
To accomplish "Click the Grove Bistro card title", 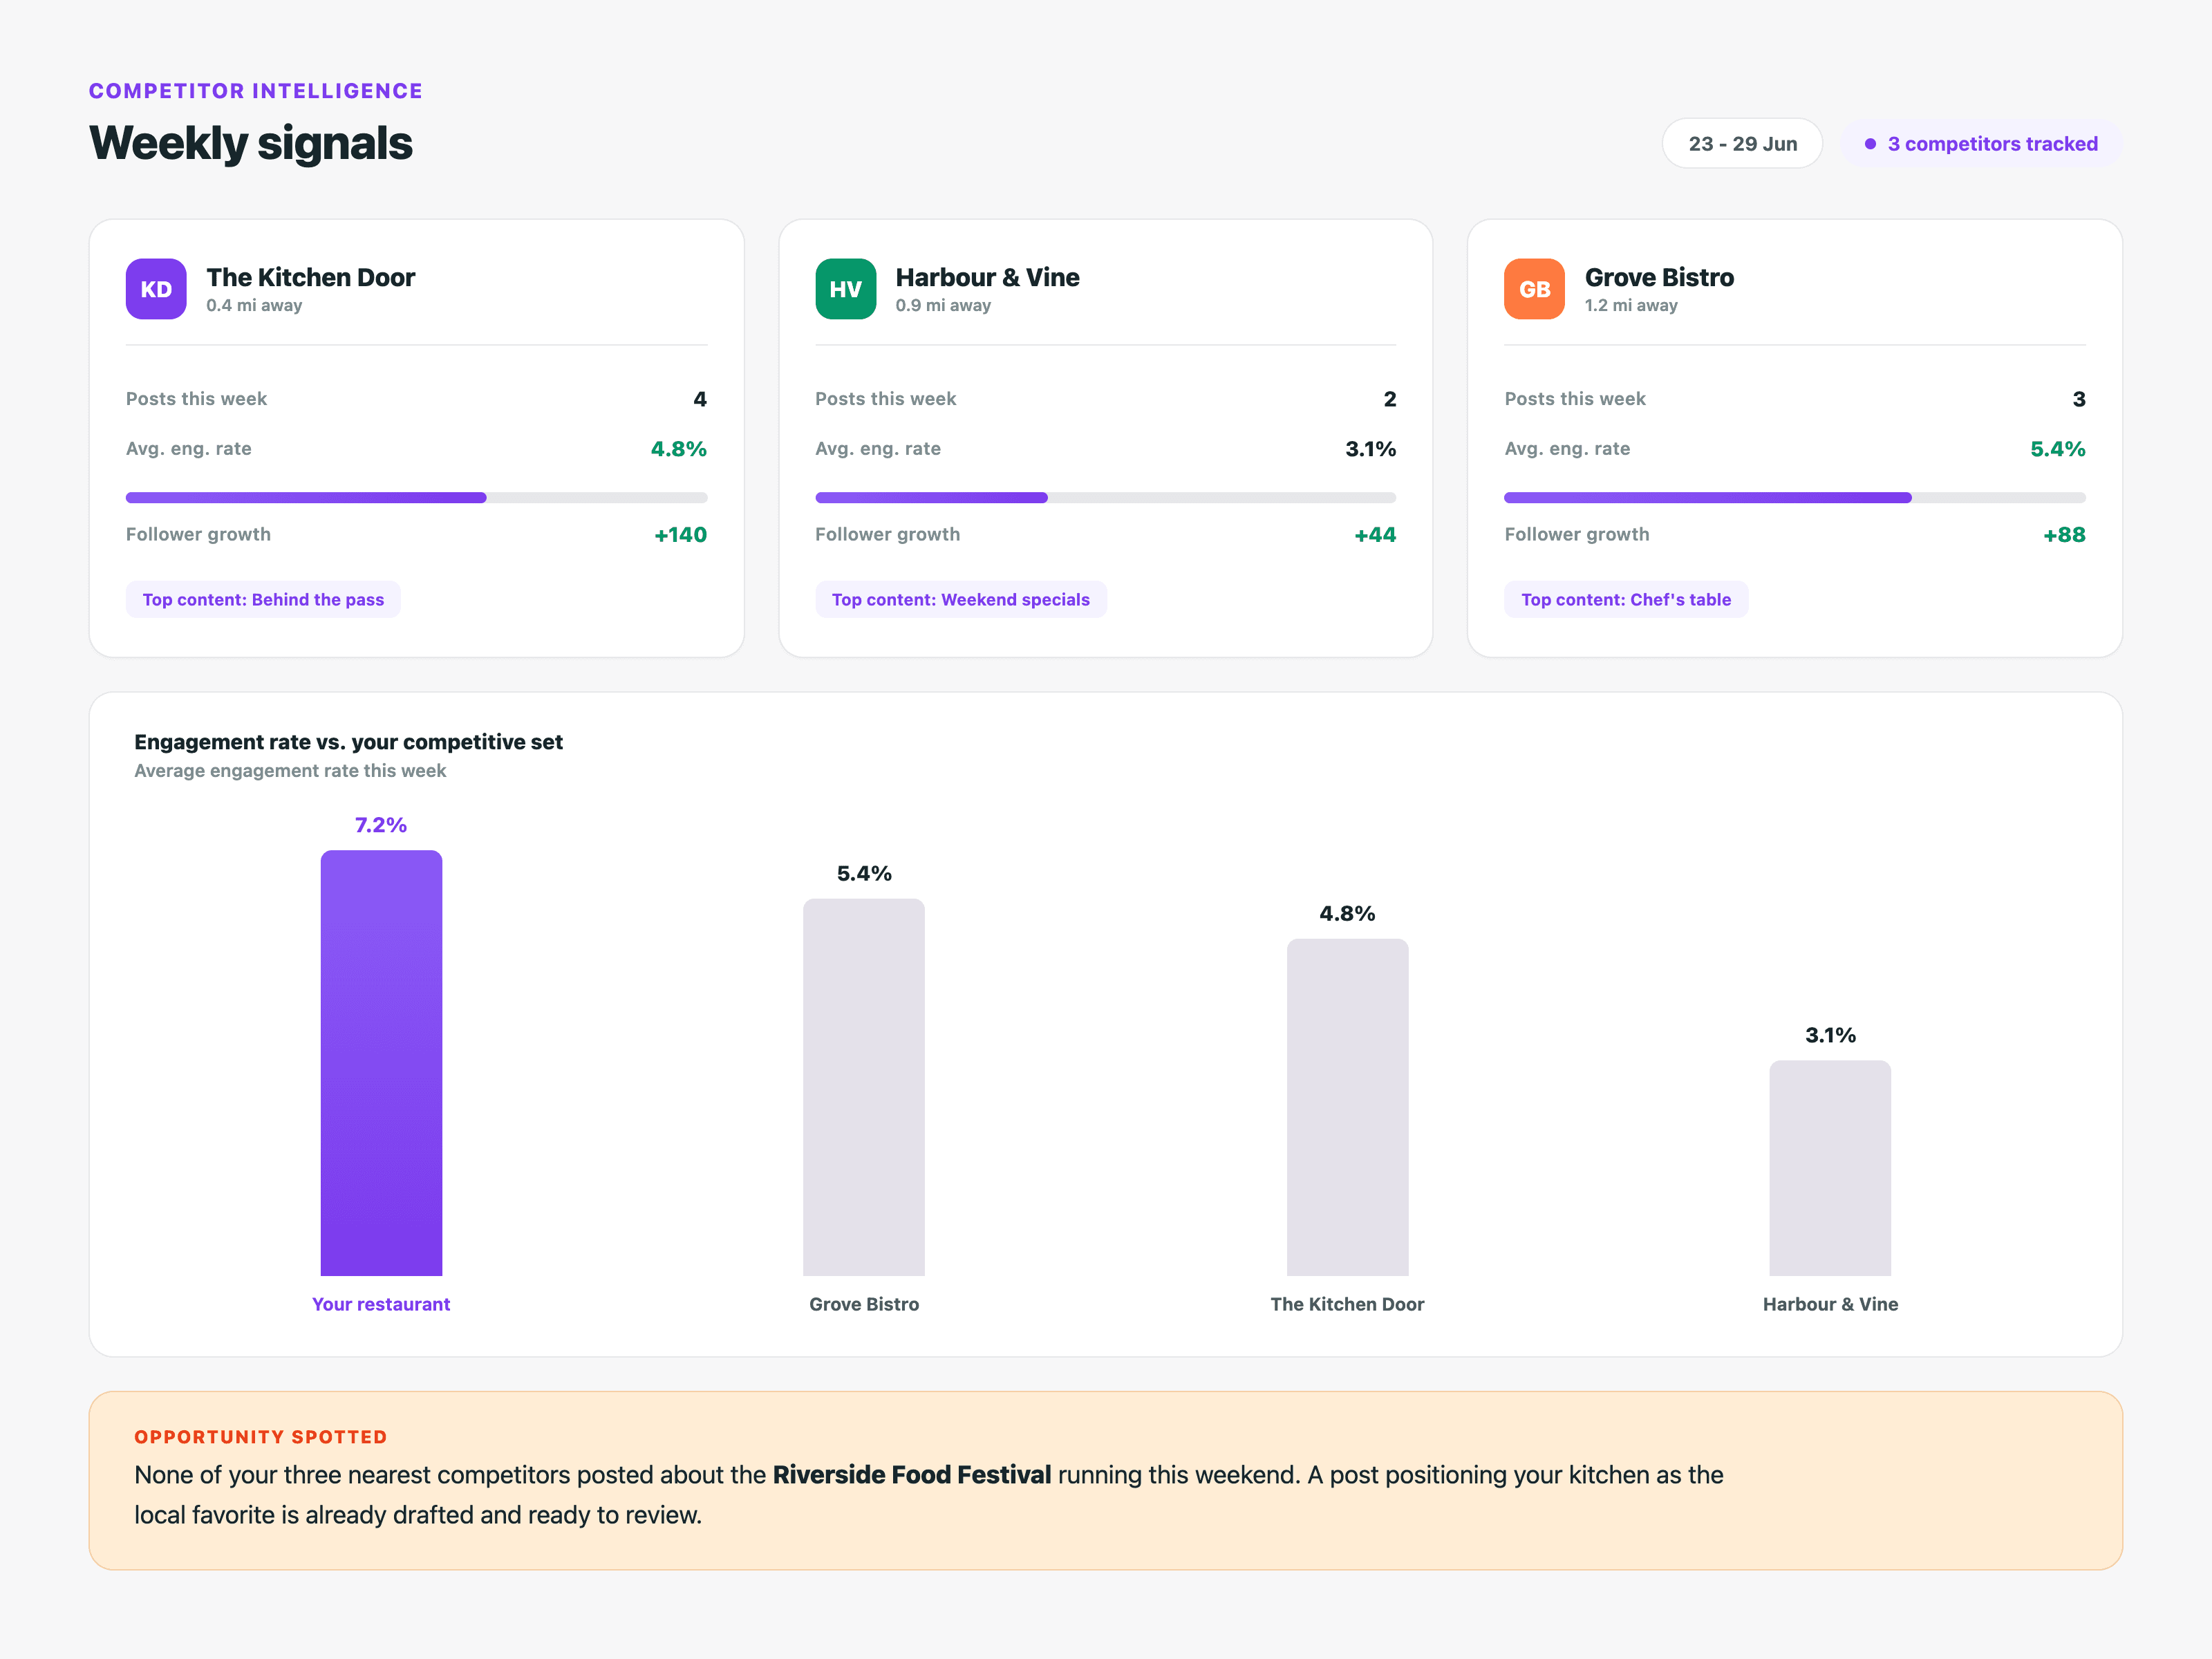I will [x=1659, y=277].
